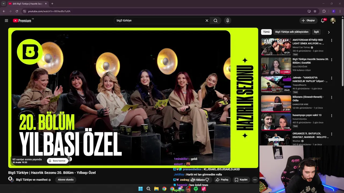
Task: Clear the search box with the X
Action: coord(207,21)
